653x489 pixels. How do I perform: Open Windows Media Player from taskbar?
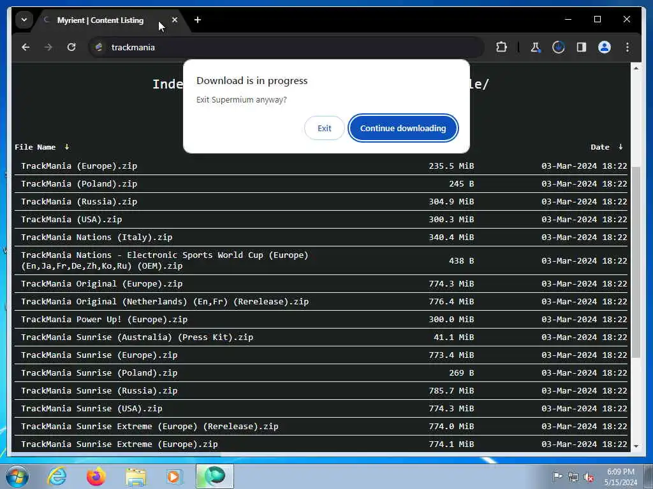tap(173, 476)
